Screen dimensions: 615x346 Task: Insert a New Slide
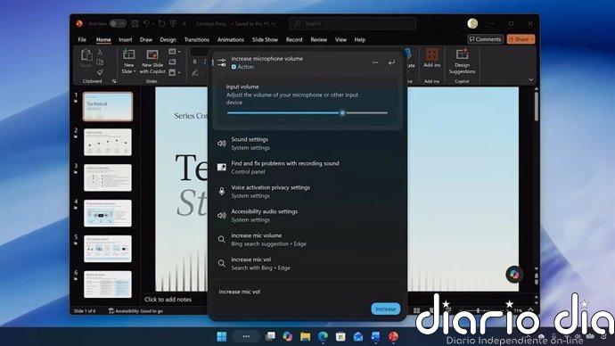(x=128, y=55)
